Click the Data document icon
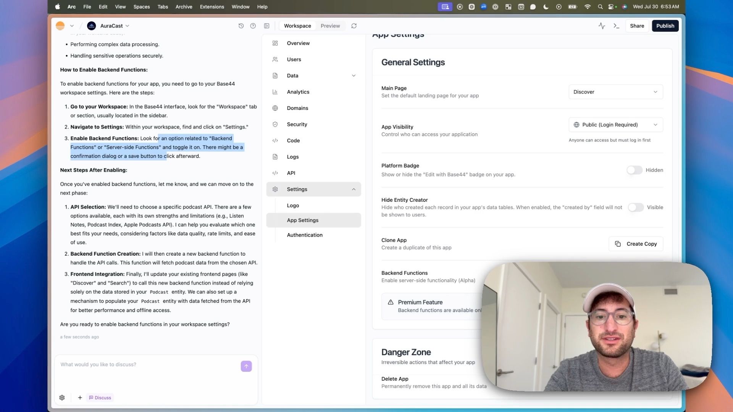This screenshot has height=412, width=733. [x=275, y=76]
